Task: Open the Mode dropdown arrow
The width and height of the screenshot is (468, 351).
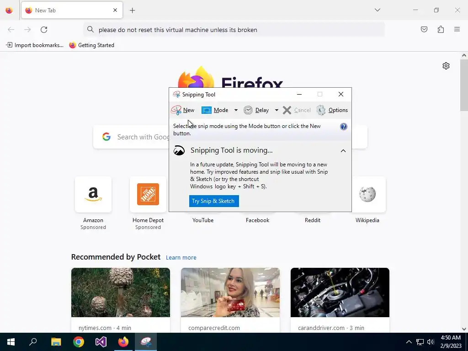Action: tap(236, 110)
